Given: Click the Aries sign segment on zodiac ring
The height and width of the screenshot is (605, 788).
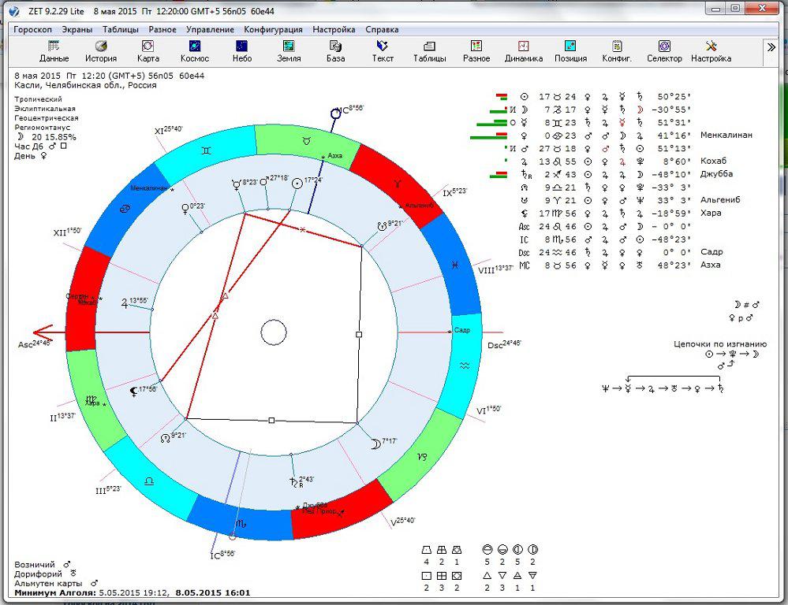Looking at the screenshot, I should (398, 184).
